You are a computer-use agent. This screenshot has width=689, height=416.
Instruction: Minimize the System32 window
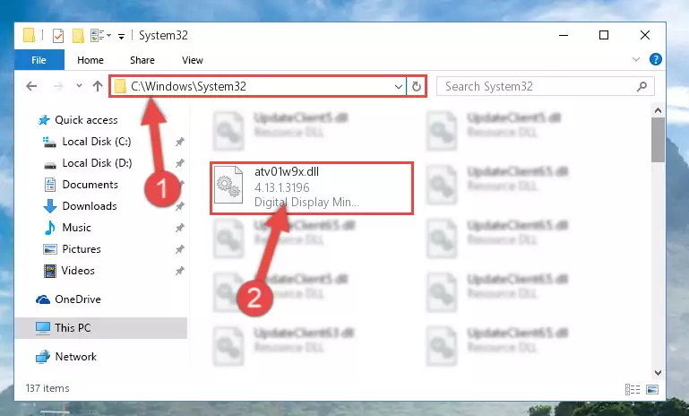point(564,35)
